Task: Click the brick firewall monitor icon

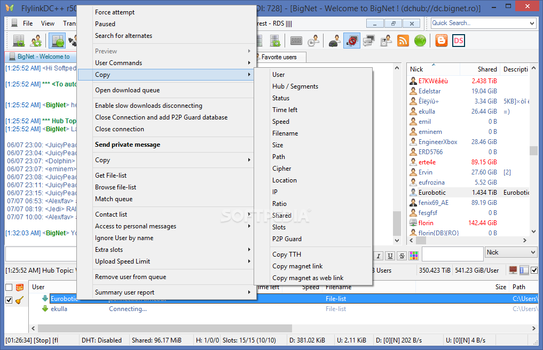Action: [513, 270]
